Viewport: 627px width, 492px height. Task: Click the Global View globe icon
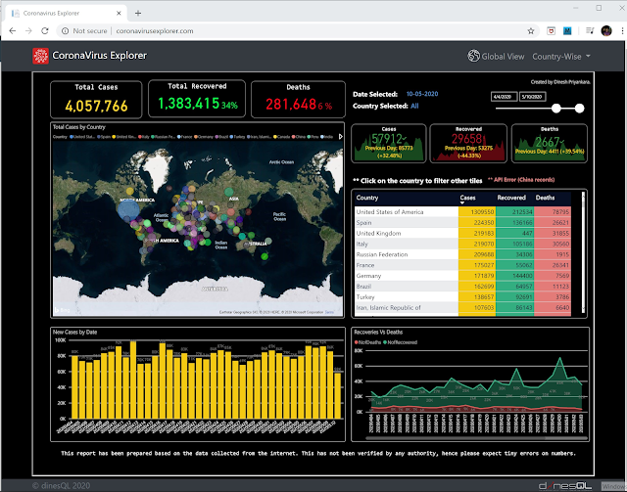(473, 56)
